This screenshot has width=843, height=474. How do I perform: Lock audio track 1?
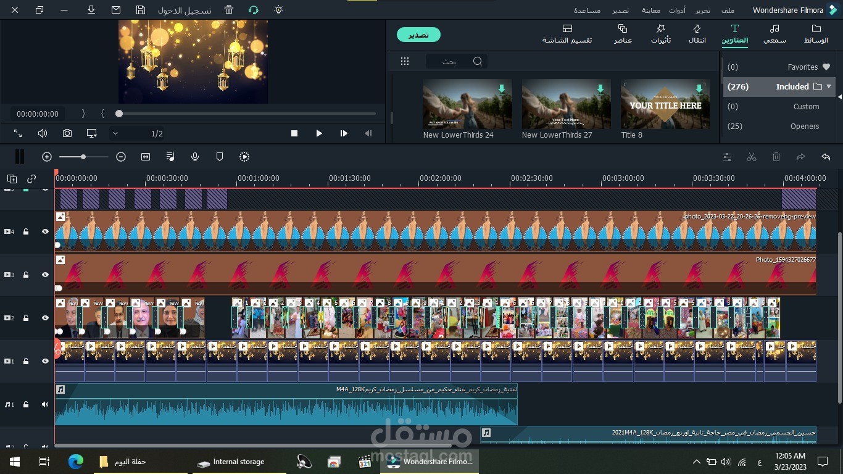click(x=26, y=404)
